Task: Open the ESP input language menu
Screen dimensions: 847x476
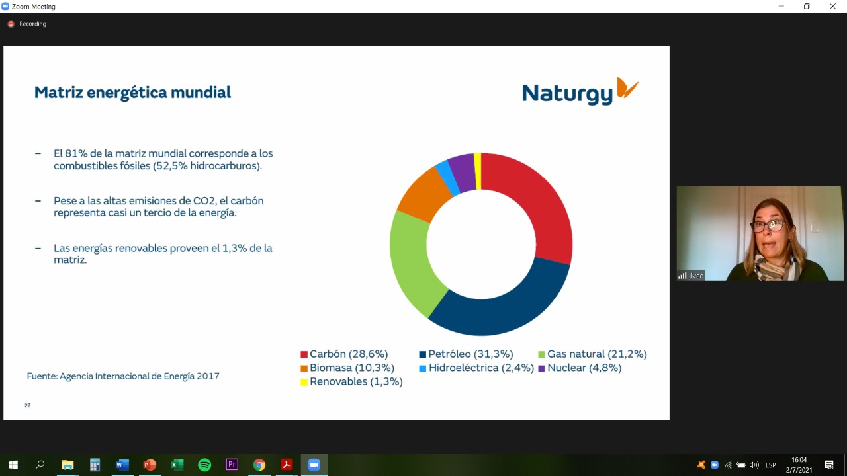Action: click(770, 465)
